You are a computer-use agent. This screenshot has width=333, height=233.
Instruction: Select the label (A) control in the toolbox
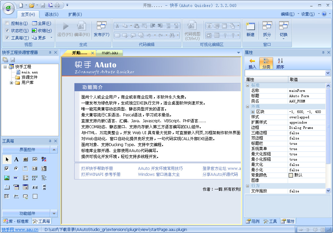(x=17, y=159)
